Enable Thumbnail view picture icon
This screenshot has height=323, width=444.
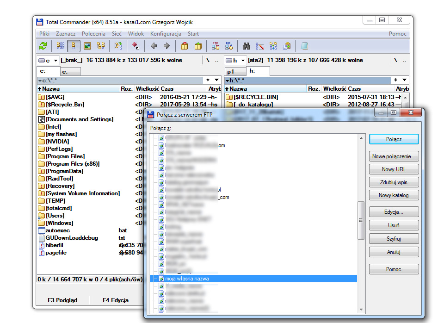[x=87, y=46]
